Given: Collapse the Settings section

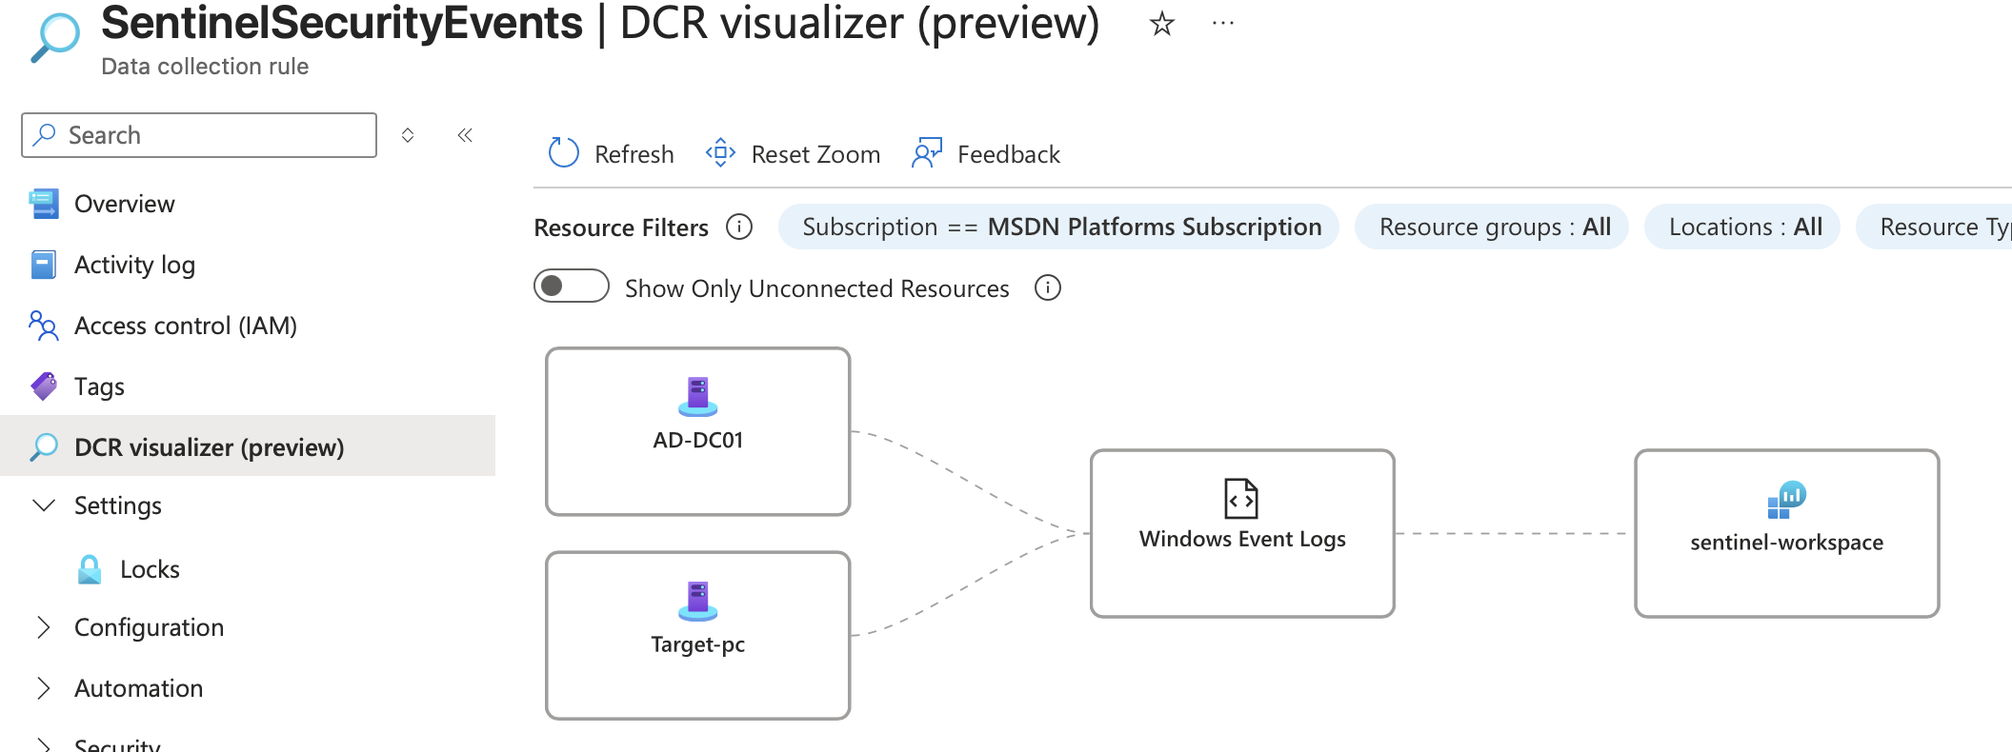Looking at the screenshot, I should 44,505.
